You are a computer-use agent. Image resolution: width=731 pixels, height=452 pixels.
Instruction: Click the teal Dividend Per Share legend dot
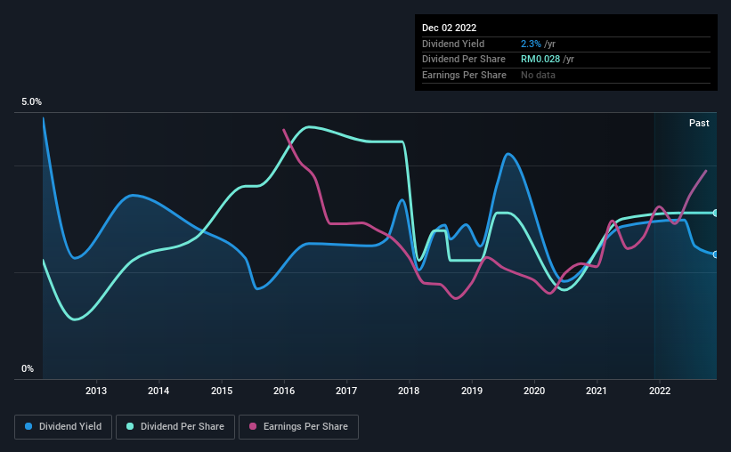[x=130, y=426]
